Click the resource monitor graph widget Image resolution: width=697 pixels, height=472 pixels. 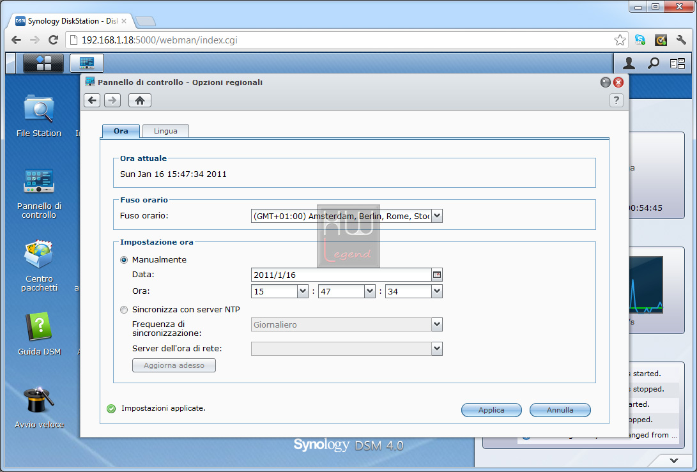[x=647, y=285]
